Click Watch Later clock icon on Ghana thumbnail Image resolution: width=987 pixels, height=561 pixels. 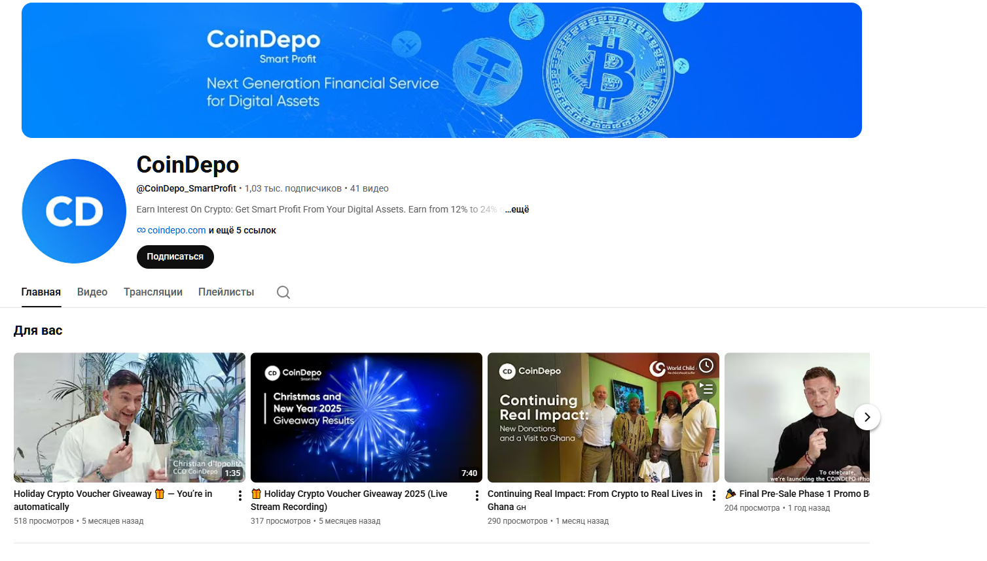[706, 365]
